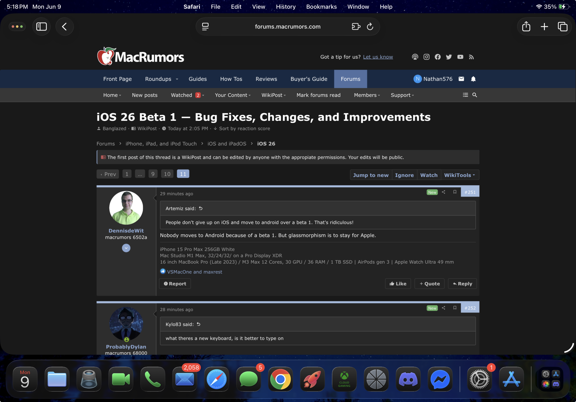Image resolution: width=576 pixels, height=402 pixels.
Task: Follow the Let us know link
Action: 378,57
